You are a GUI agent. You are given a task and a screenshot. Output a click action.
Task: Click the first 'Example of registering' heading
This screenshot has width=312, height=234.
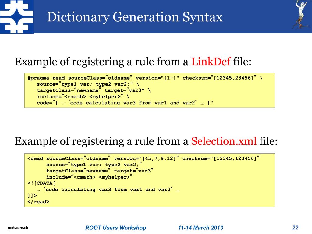click(133, 62)
